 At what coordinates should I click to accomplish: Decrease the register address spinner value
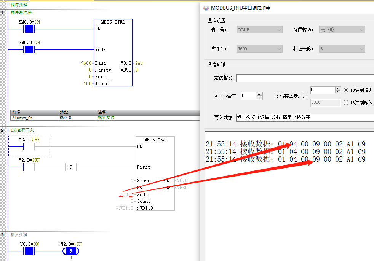click(x=337, y=92)
